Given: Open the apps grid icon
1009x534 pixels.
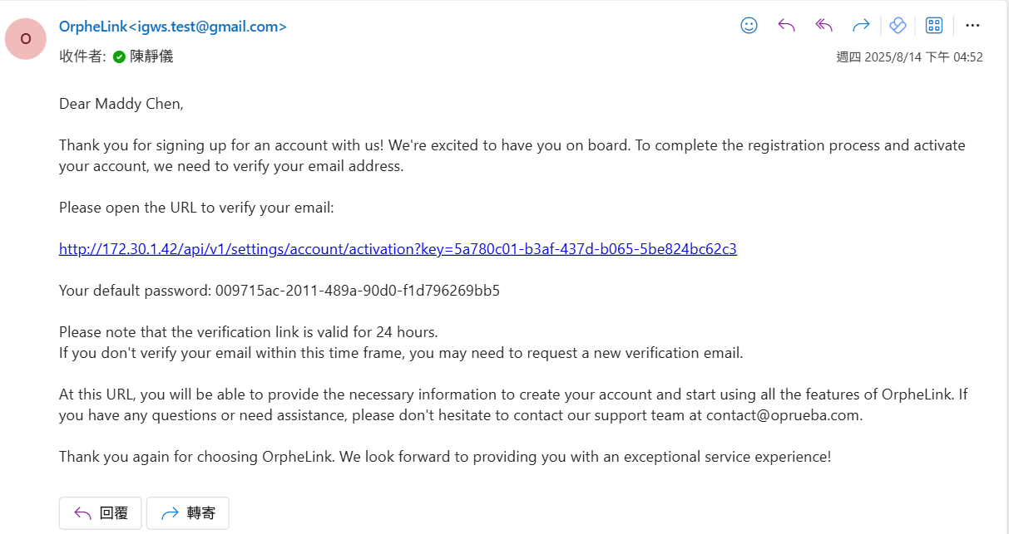Looking at the screenshot, I should point(934,26).
